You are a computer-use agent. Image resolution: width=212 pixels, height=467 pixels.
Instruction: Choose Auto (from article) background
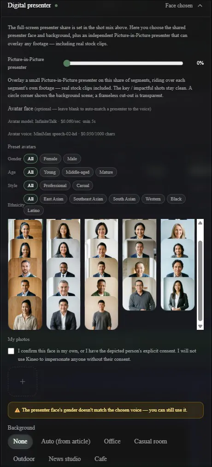66,442
